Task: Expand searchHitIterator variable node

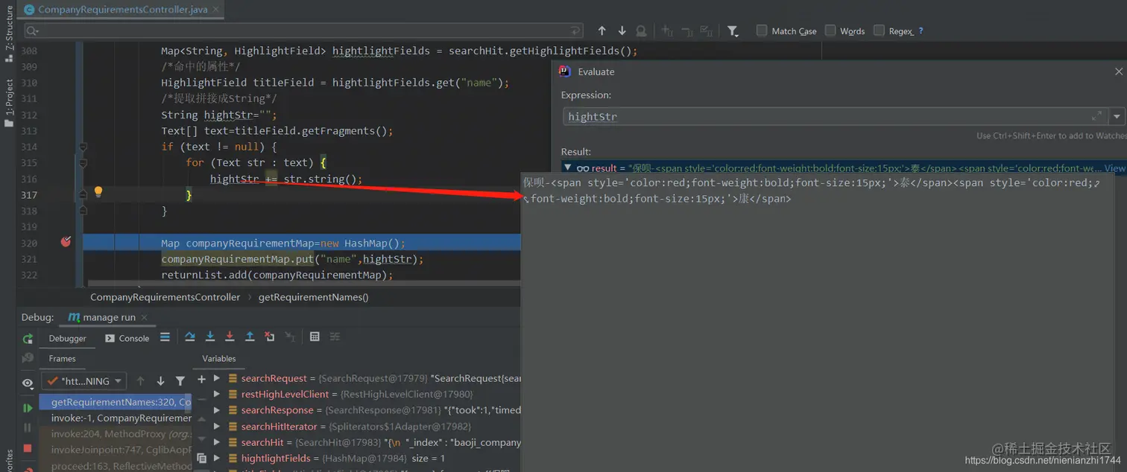Action: [x=217, y=427]
